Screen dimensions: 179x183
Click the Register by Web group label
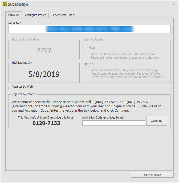22,87
